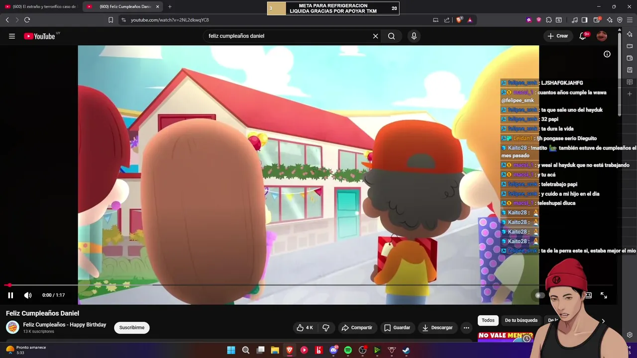
Task: Bookmark this page icon
Action: pos(110,20)
